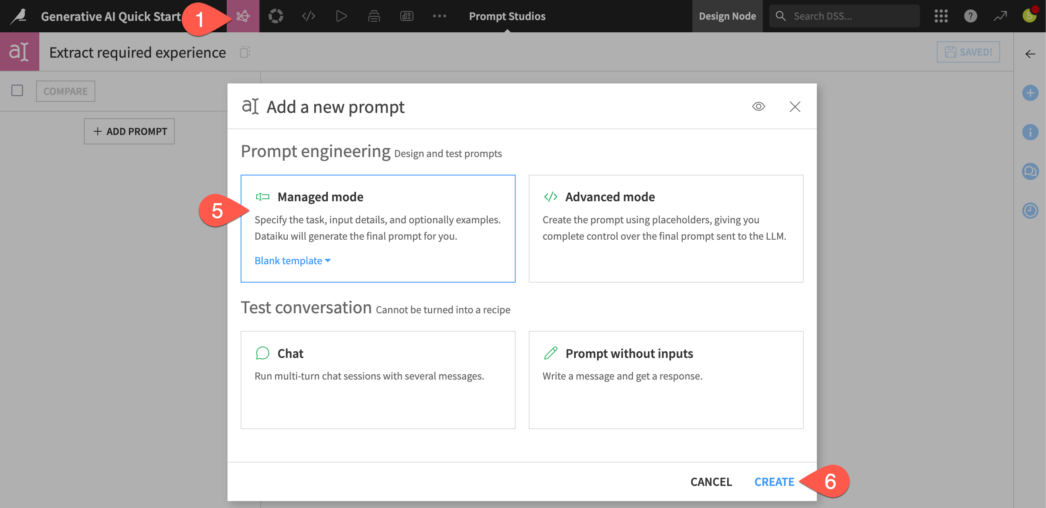Toggle the prompt preview eye icon
Viewport: 1046px width, 508px height.
pos(758,106)
